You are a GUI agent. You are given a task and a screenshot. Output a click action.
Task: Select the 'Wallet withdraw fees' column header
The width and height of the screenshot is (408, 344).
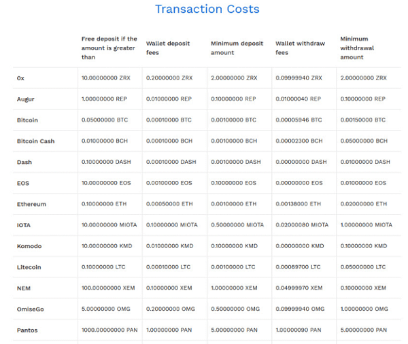coord(300,48)
